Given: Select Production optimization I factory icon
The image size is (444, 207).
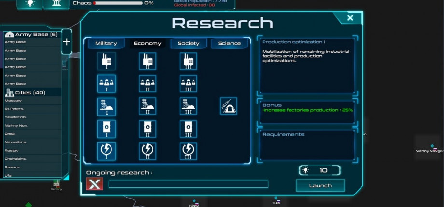Looking at the screenshot, I should (x=107, y=61).
